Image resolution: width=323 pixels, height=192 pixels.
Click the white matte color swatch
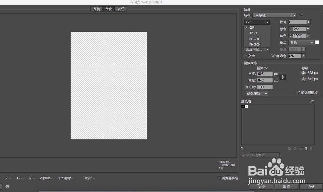[x=317, y=42]
